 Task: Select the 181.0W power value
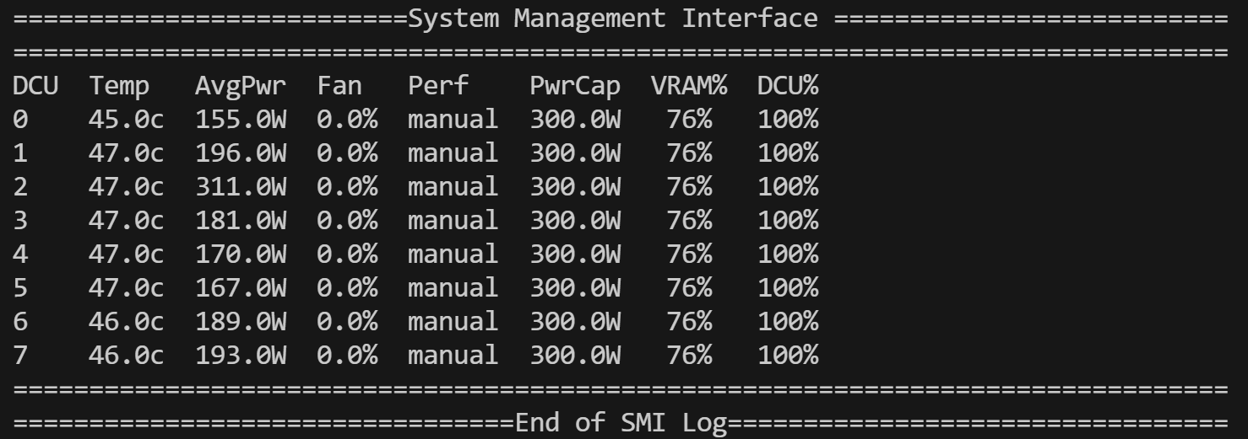tap(241, 221)
